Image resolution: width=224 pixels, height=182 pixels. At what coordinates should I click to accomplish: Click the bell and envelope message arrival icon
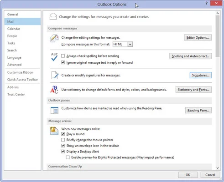54,131
